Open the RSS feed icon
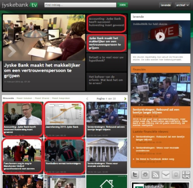This screenshot has width=193, height=188. (156, 175)
